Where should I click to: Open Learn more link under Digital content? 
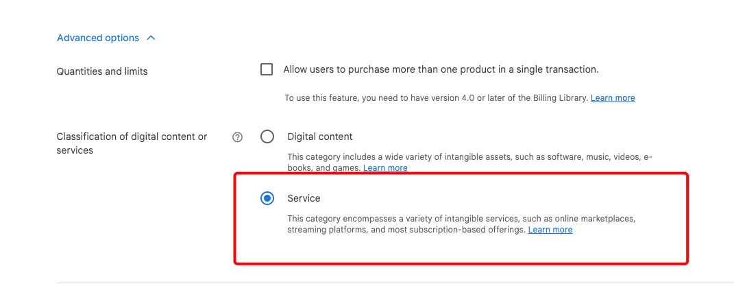(385, 167)
